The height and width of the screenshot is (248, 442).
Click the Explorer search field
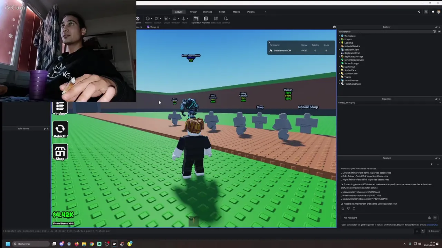[385, 31]
